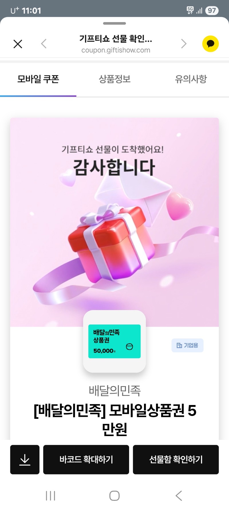Go back with the left chevron

click(44, 44)
